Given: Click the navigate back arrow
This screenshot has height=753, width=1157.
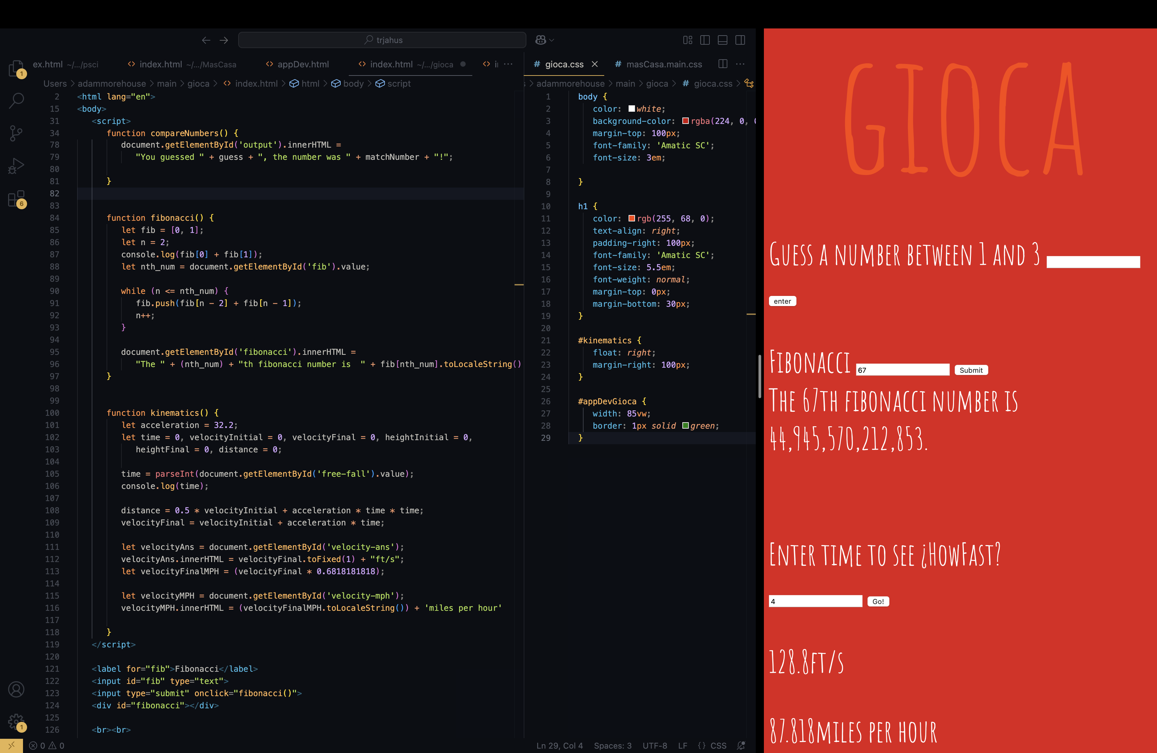Looking at the screenshot, I should pos(206,40).
